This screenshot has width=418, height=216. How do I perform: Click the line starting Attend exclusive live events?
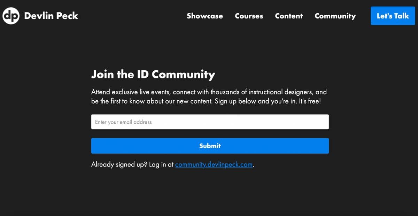click(x=209, y=92)
